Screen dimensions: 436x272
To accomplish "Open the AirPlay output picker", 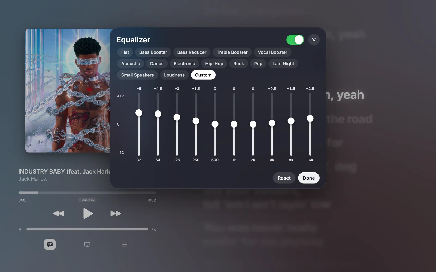I will pyautogui.click(x=87, y=245).
